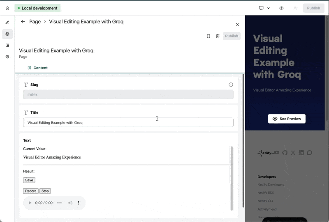Open the content layers icon in sidebar

(x=7, y=34)
